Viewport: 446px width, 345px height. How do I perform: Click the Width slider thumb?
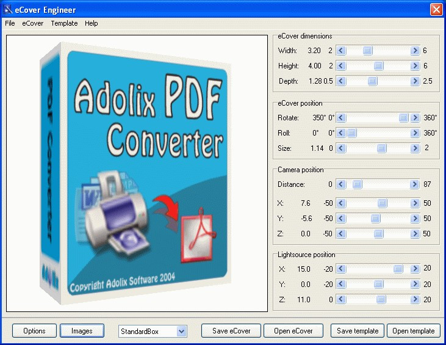367,51
